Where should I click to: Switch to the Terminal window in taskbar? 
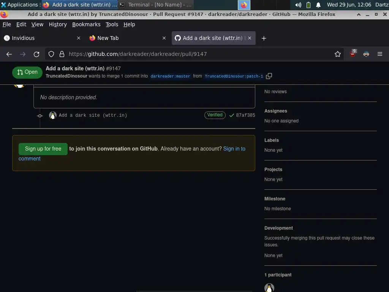[156, 5]
